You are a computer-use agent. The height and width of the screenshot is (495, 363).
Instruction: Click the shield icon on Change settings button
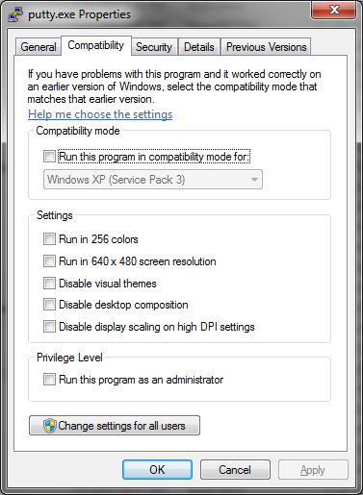(x=50, y=426)
